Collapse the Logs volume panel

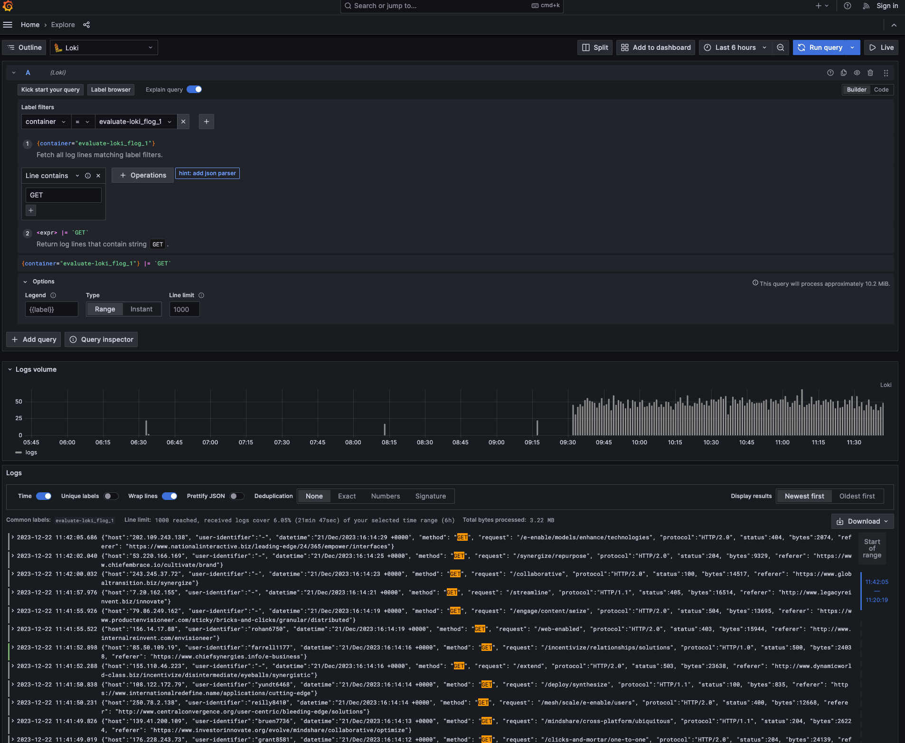pos(9,369)
